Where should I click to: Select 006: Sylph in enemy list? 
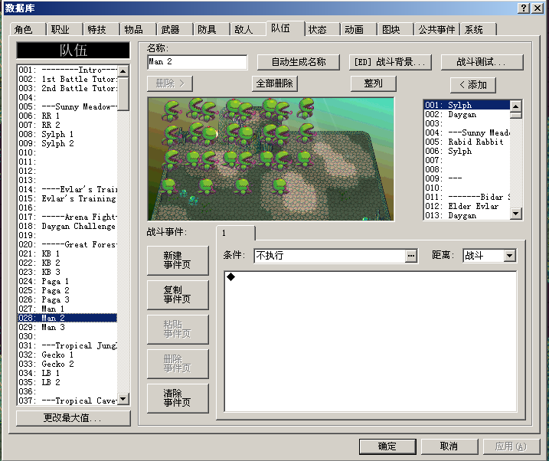467,151
